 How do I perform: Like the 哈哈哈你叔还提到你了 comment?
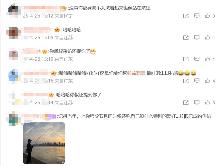pyautogui.click(x=207, y=102)
